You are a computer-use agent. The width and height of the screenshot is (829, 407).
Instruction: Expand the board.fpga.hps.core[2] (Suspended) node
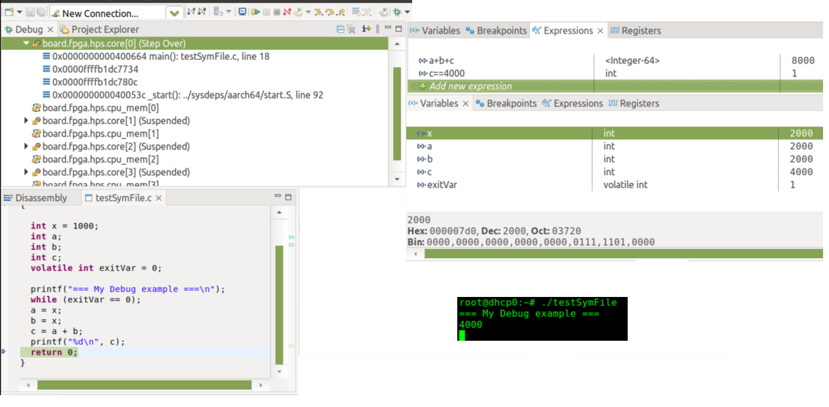tap(26, 147)
